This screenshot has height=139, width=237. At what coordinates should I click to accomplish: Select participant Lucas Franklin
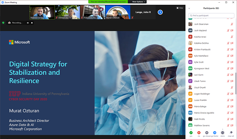tap(211, 100)
